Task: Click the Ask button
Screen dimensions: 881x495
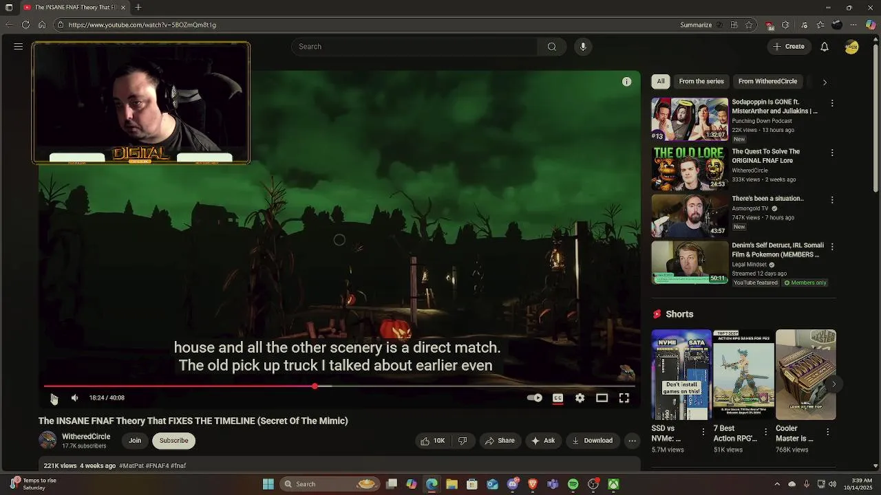Action: [x=543, y=441]
